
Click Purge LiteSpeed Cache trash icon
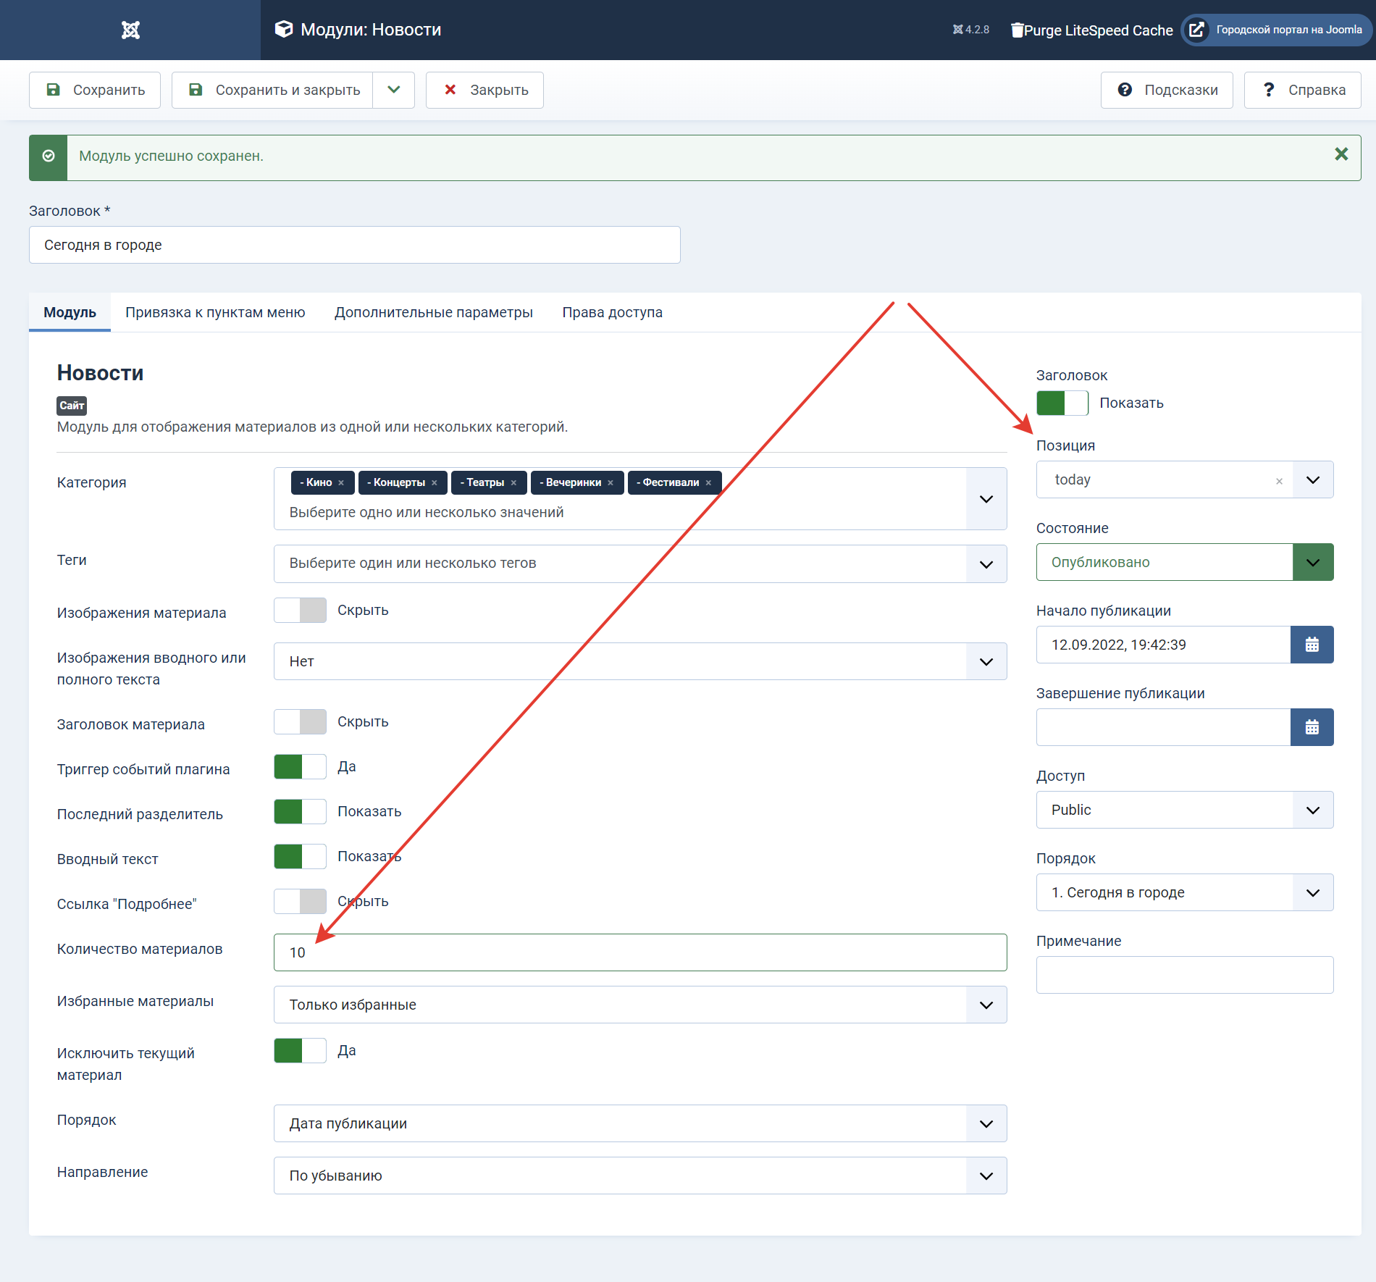tap(1017, 30)
